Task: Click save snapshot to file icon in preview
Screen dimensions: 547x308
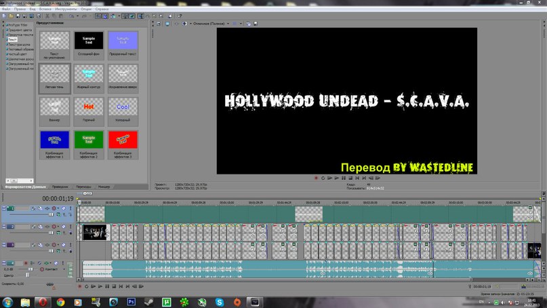Action: (256, 24)
